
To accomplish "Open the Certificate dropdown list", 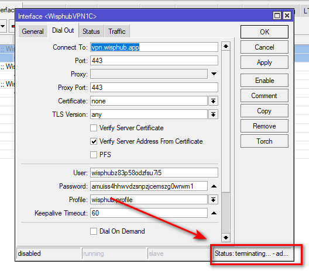I will pos(213,101).
